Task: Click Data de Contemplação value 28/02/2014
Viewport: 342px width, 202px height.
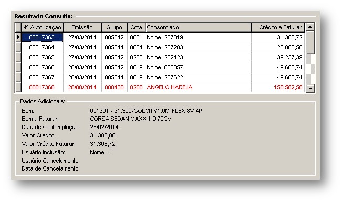Action: pyautogui.click(x=104, y=127)
